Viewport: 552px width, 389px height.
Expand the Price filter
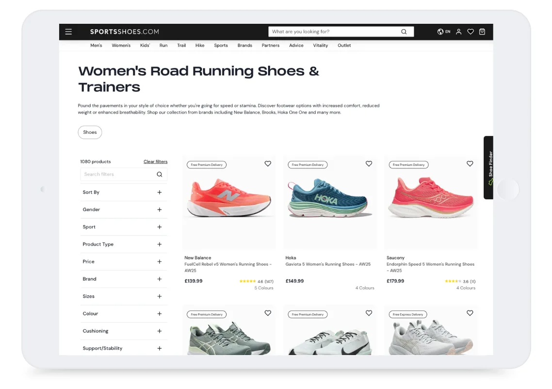[124, 261]
